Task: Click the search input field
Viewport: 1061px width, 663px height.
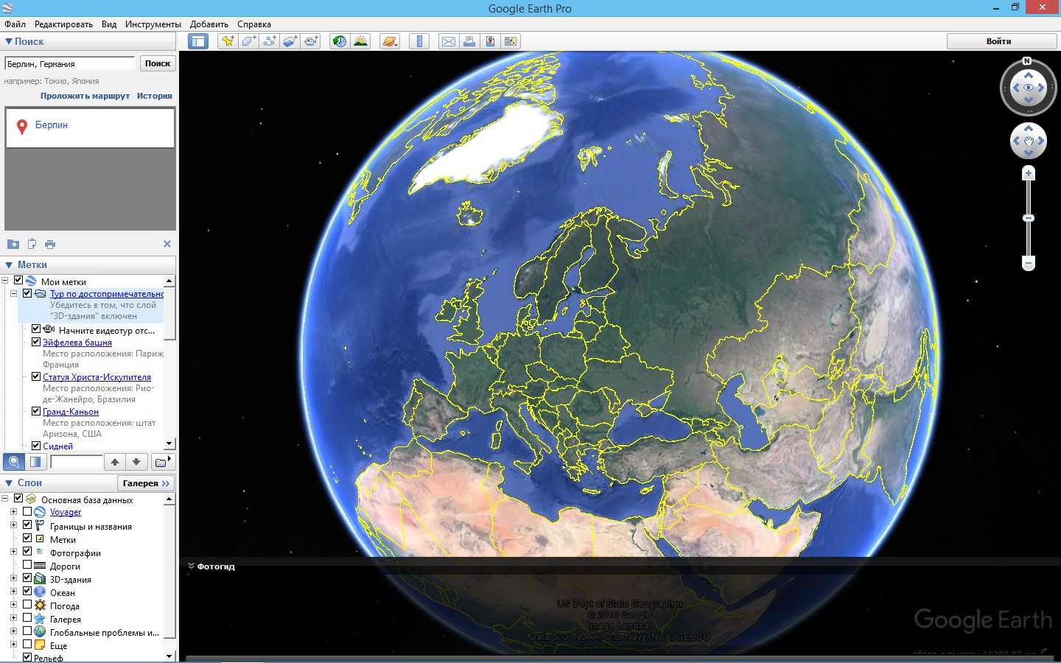Action: 70,63
